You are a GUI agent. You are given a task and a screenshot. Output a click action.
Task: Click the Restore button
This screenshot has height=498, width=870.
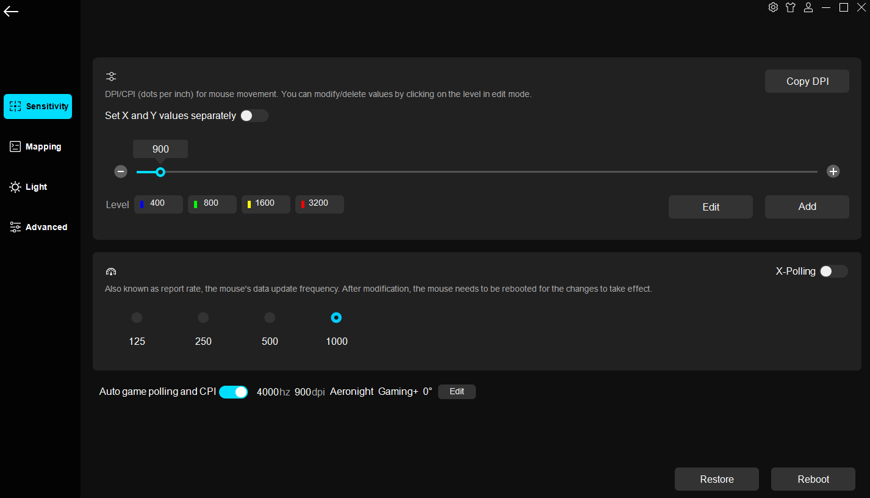tap(717, 479)
